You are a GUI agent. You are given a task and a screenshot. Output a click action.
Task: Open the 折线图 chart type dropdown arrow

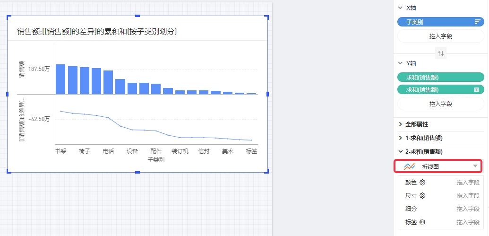[475, 166]
